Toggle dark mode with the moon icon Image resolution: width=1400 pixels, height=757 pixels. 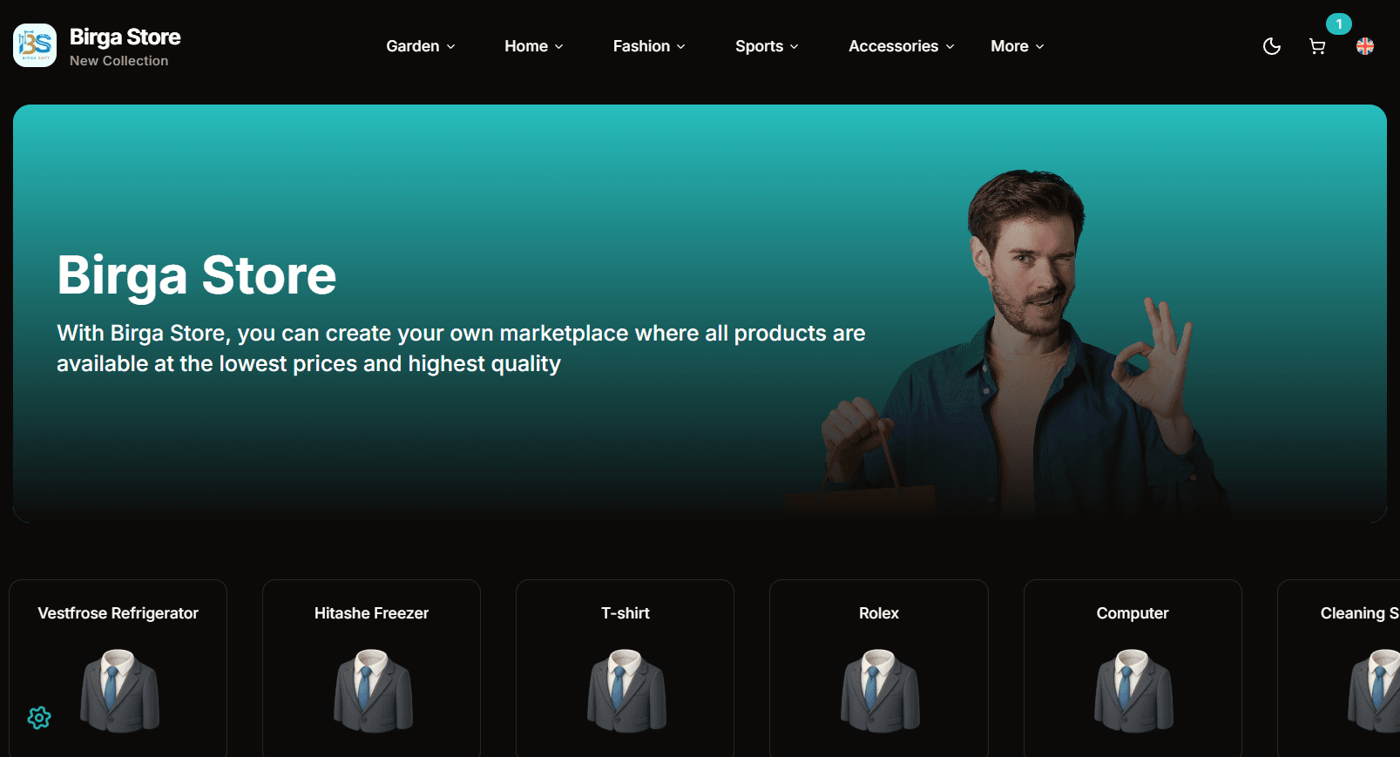pyautogui.click(x=1272, y=46)
